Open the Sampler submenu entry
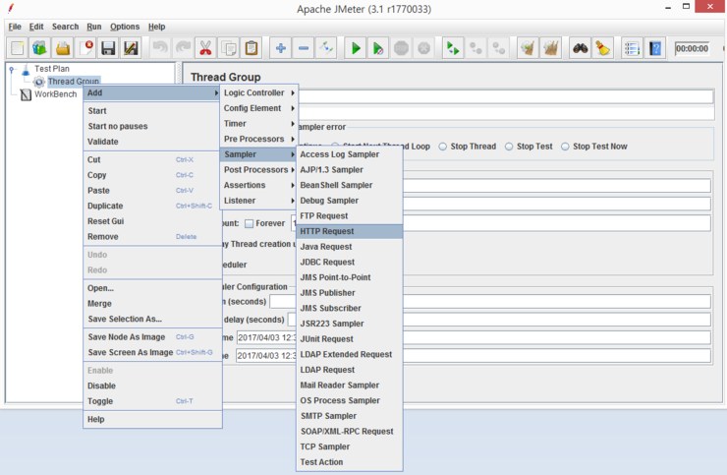The height and width of the screenshot is (475, 727). [x=259, y=154]
